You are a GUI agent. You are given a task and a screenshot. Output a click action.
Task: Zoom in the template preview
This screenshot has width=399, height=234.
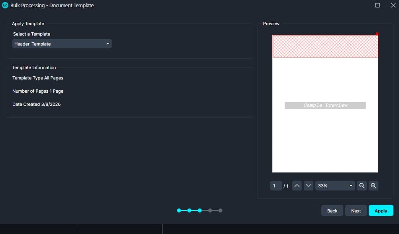pos(373,186)
